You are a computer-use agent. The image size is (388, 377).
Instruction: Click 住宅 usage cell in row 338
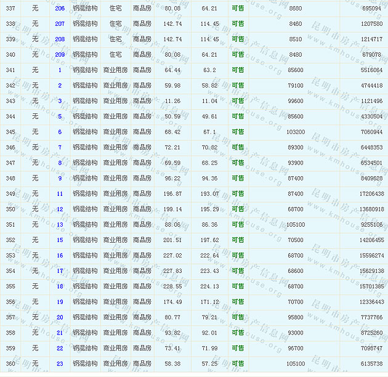click(115, 23)
